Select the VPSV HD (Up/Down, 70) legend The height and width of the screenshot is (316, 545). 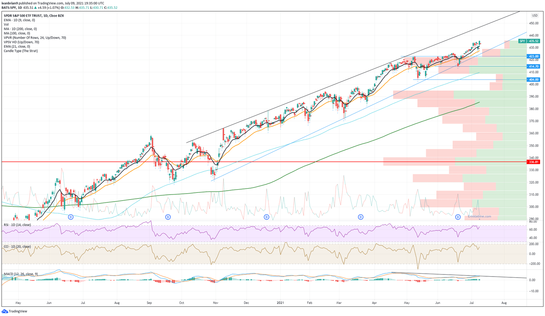tap(21, 42)
